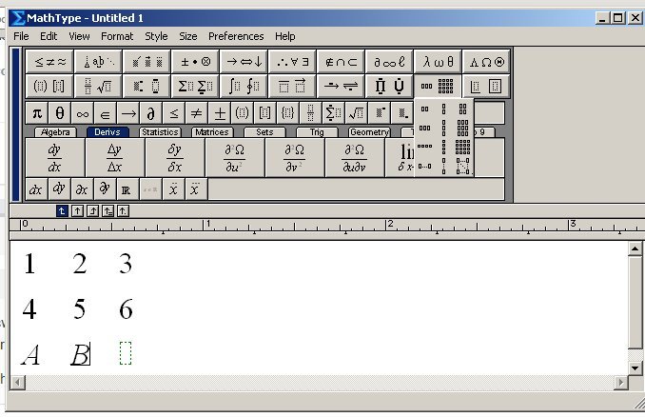Choose two-element row vector template
Image resolution: width=645 pixels, height=417 pixels.
click(425, 109)
